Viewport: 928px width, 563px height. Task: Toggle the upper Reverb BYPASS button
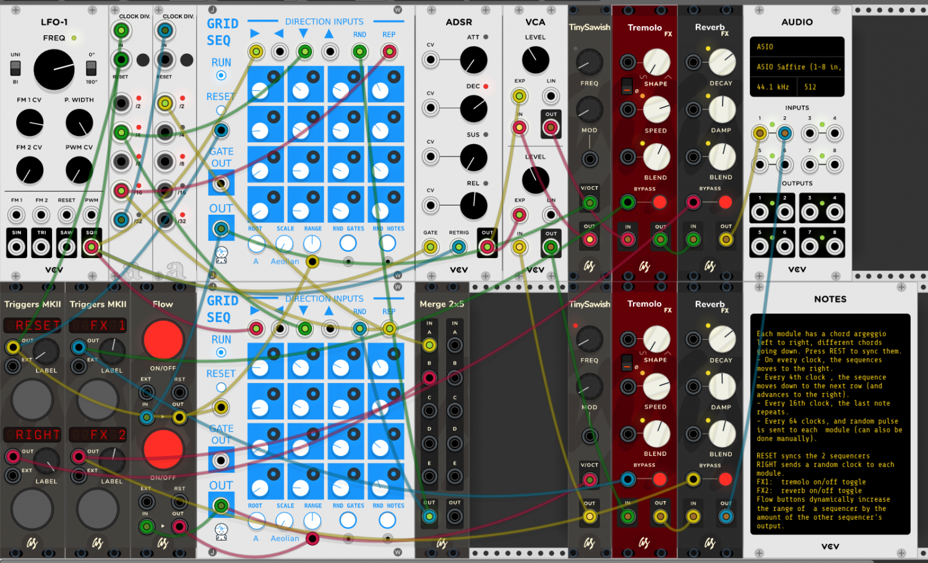point(725,202)
